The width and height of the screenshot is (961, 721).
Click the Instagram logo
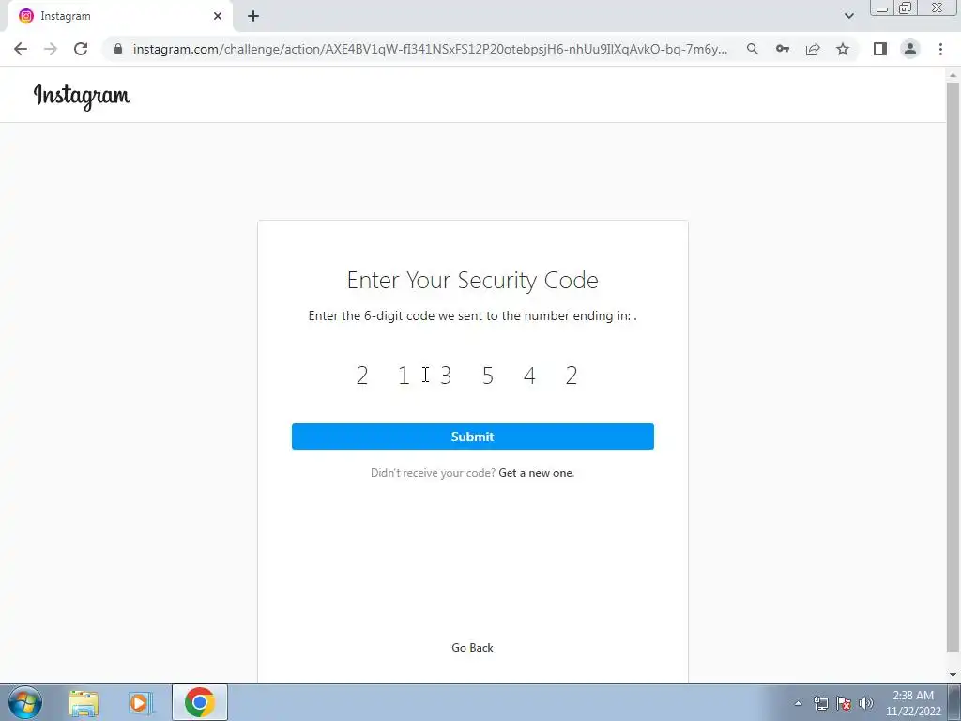(82, 97)
